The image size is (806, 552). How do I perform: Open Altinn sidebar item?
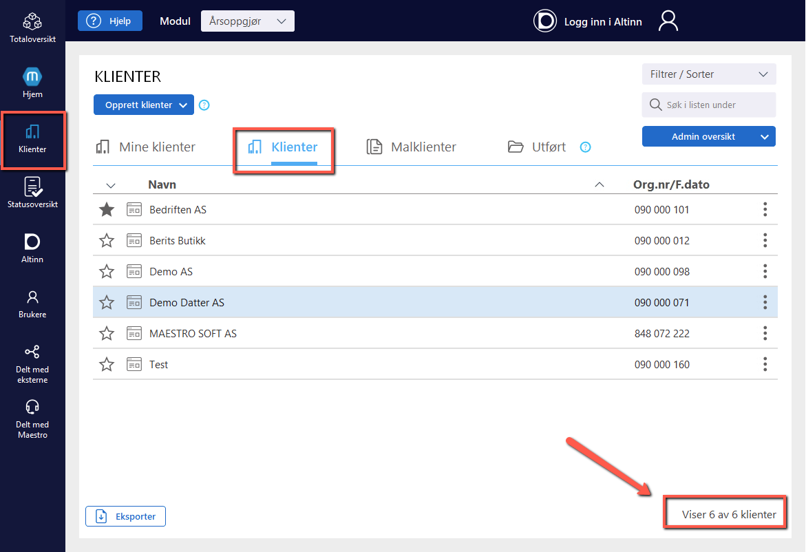pyautogui.click(x=32, y=248)
